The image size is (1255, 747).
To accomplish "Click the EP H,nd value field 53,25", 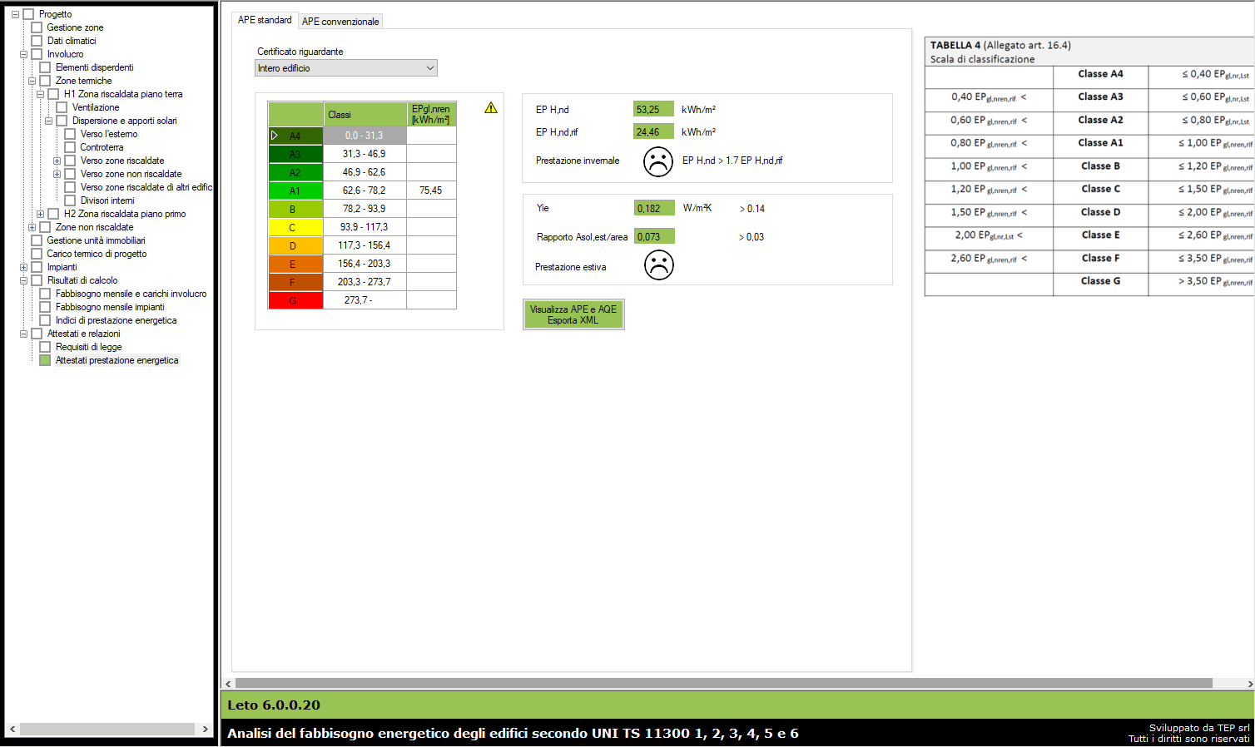I will point(652,110).
